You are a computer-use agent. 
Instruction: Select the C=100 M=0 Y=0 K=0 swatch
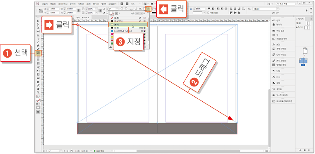pyautogui.click(x=128, y=31)
